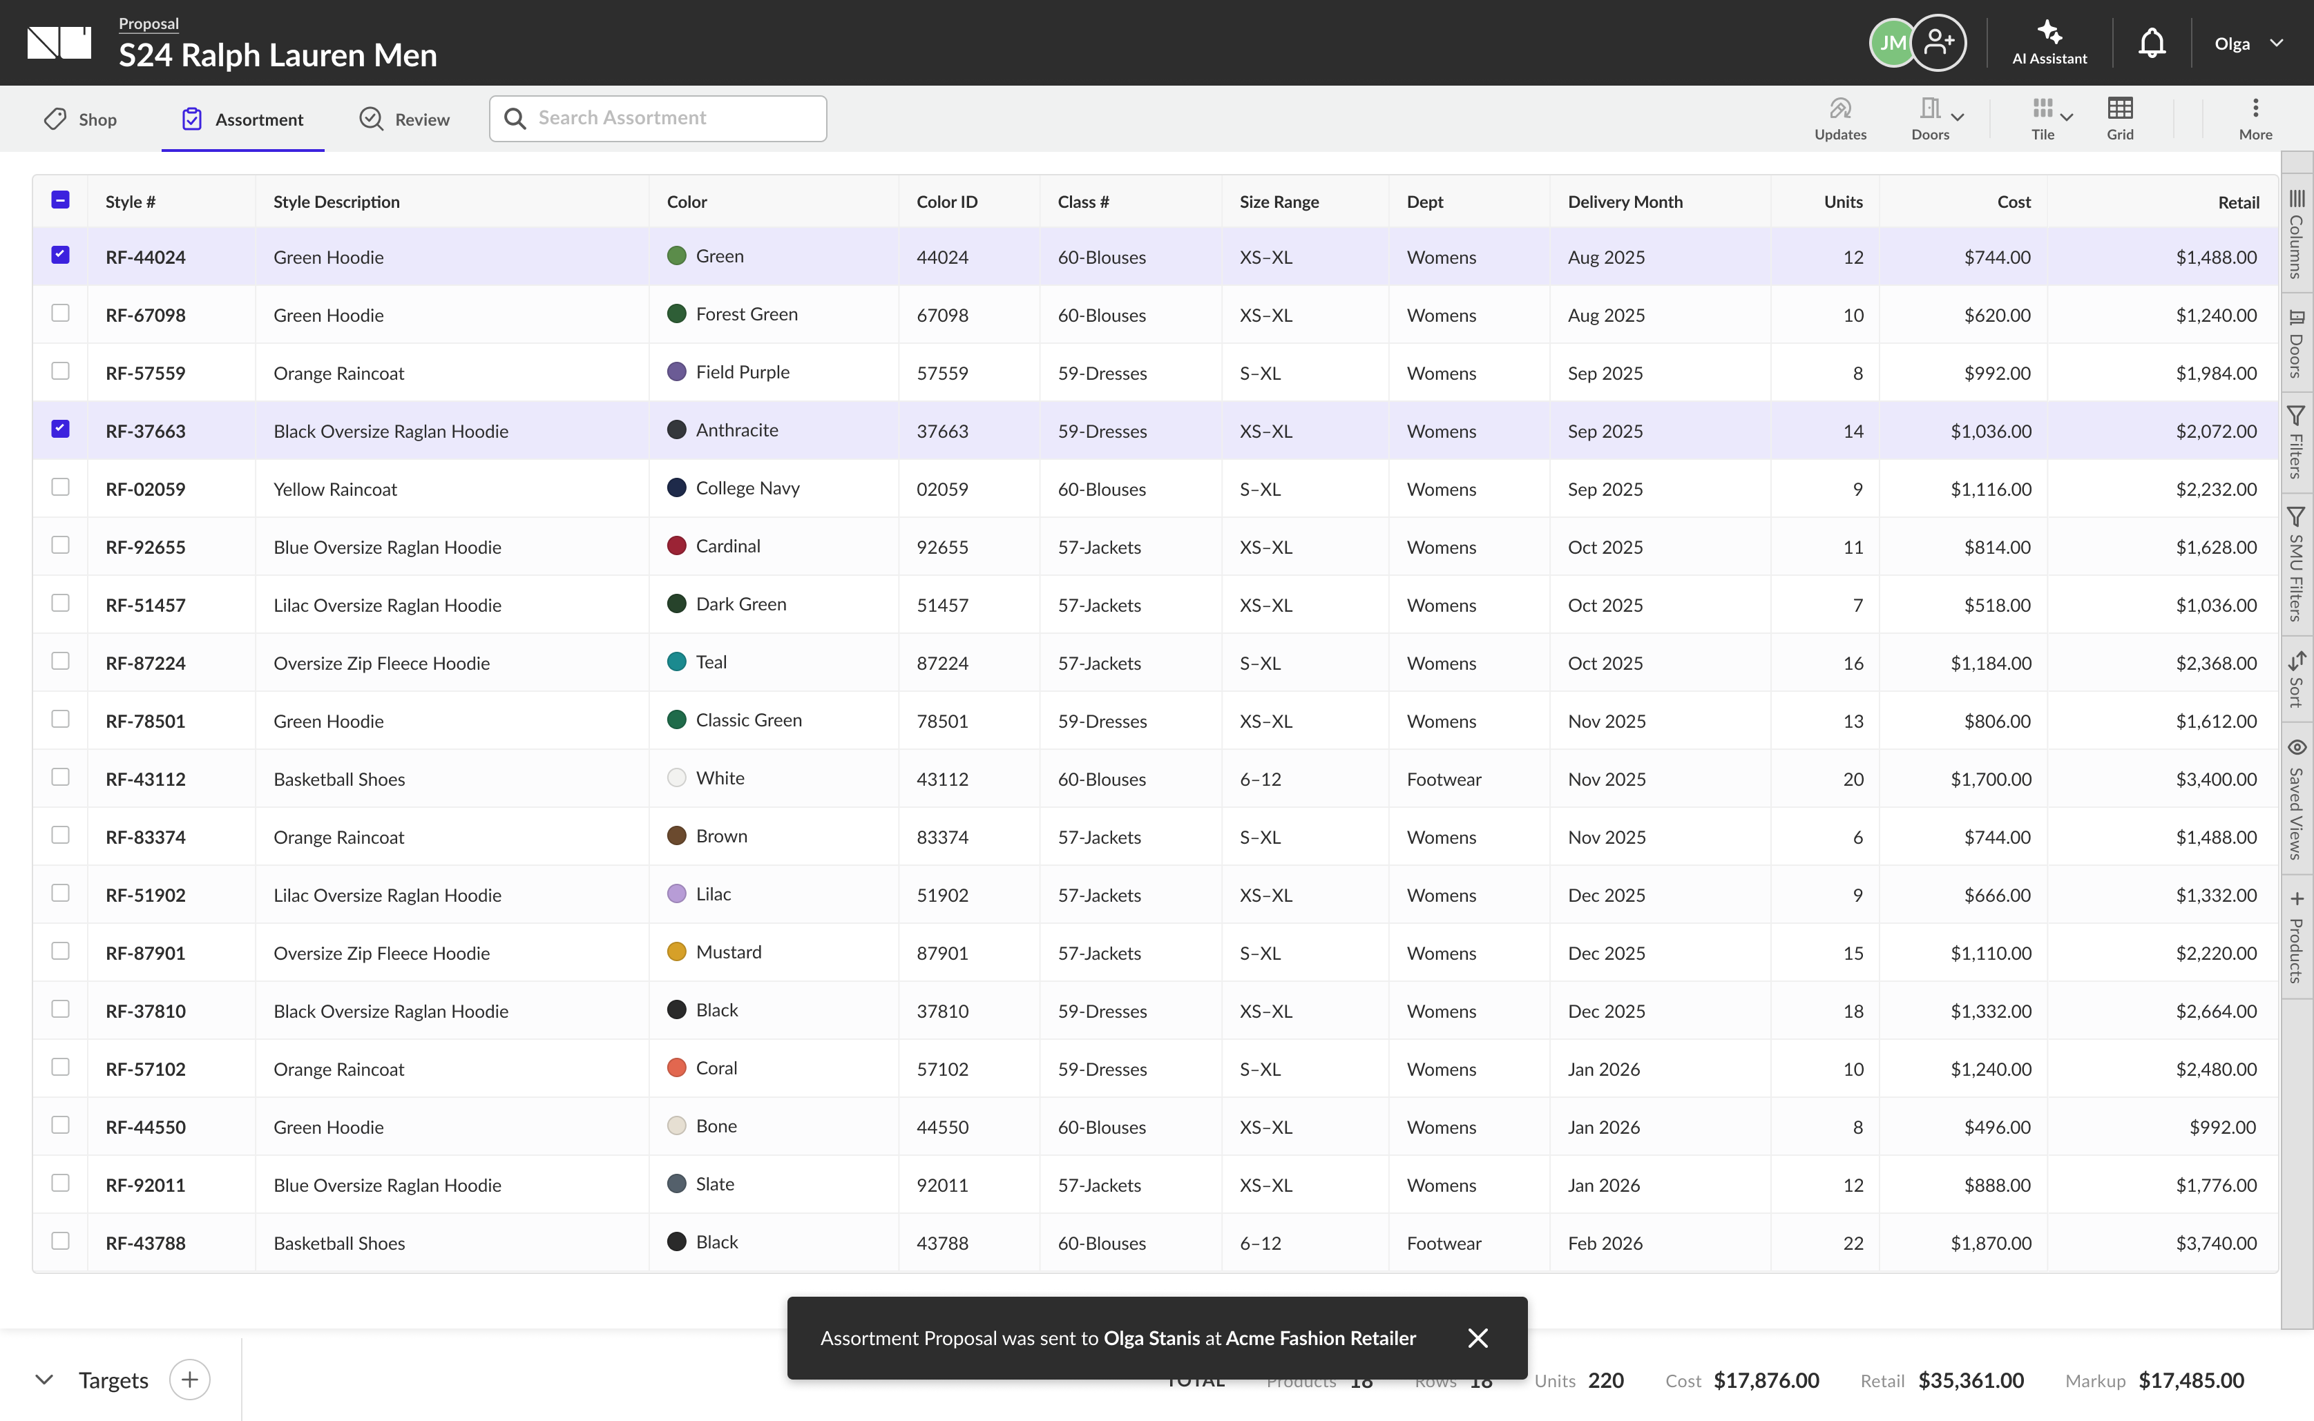Open the Updates panel
This screenshot has width=2314, height=1421.
tap(1839, 119)
